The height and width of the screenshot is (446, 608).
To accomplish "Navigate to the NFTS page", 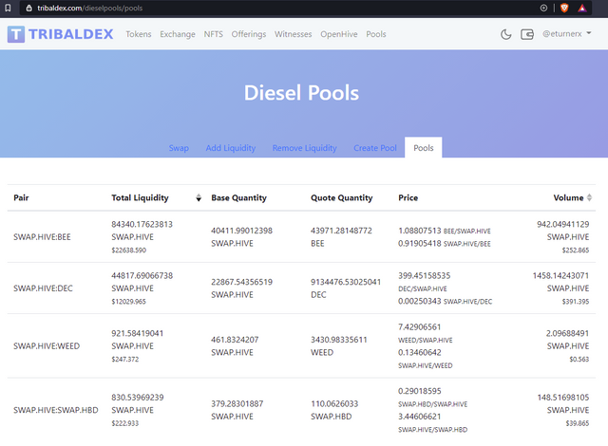I will click(214, 34).
